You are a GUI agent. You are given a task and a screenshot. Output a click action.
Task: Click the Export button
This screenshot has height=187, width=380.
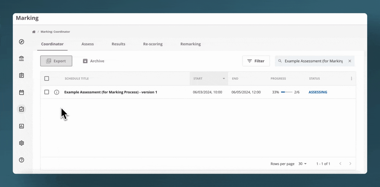(x=56, y=61)
